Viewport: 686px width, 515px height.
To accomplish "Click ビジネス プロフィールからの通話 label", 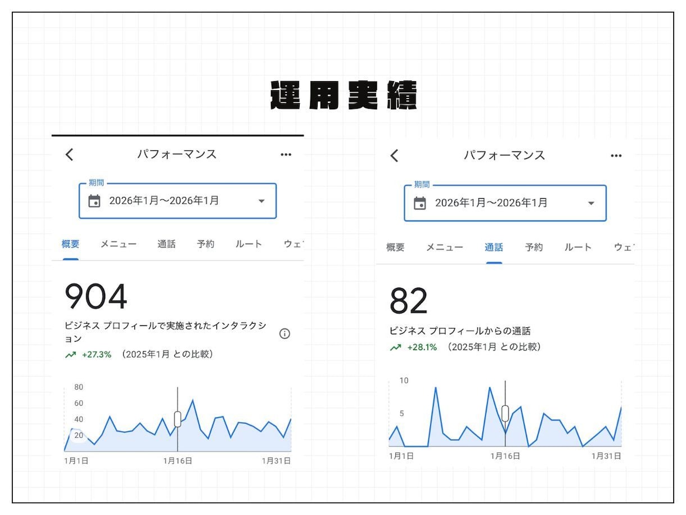I will (460, 331).
